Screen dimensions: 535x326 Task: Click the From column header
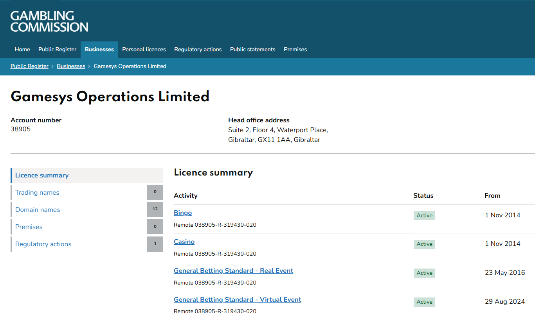pyautogui.click(x=492, y=195)
